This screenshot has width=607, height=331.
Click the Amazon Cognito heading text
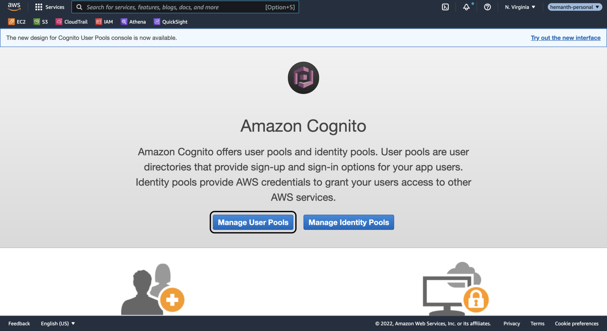(303, 126)
